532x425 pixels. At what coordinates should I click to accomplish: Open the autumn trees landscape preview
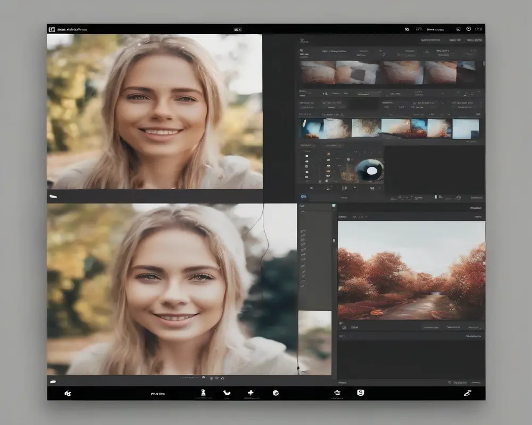click(x=411, y=270)
